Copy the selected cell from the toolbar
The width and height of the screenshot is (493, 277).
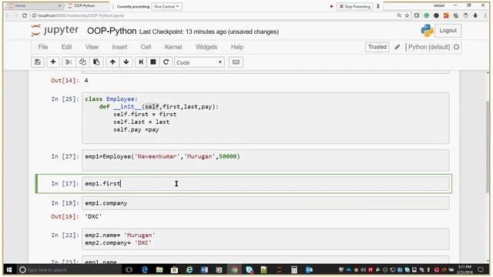(82, 62)
